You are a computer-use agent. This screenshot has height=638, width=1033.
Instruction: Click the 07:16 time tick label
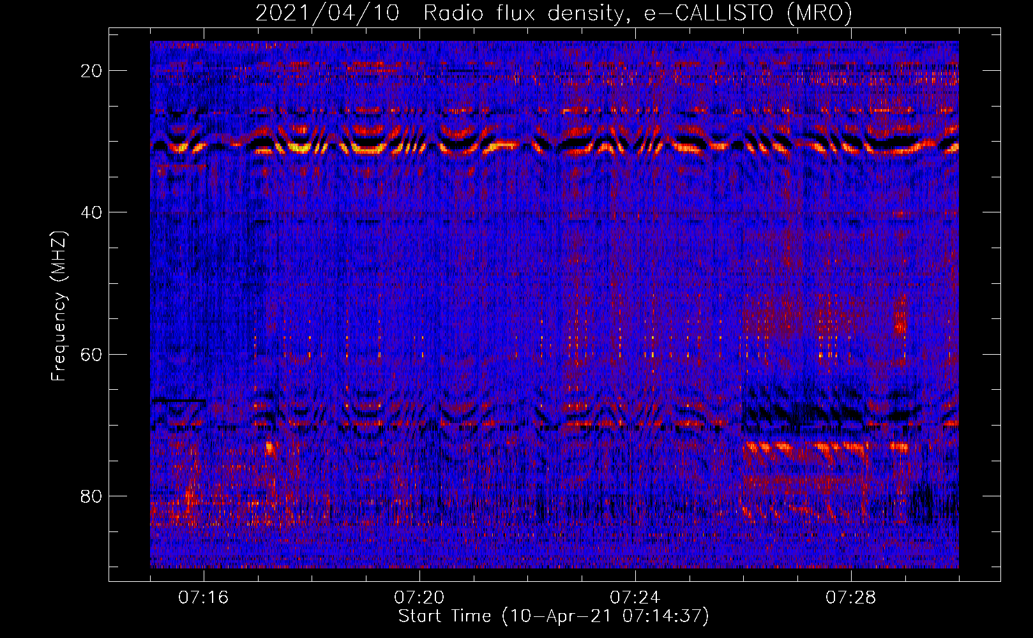[204, 598]
